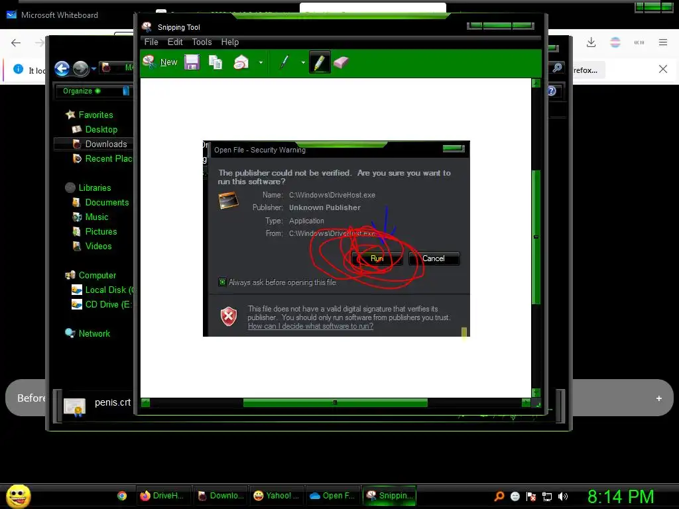
Task: Go back in Explorer window
Action: click(62, 68)
